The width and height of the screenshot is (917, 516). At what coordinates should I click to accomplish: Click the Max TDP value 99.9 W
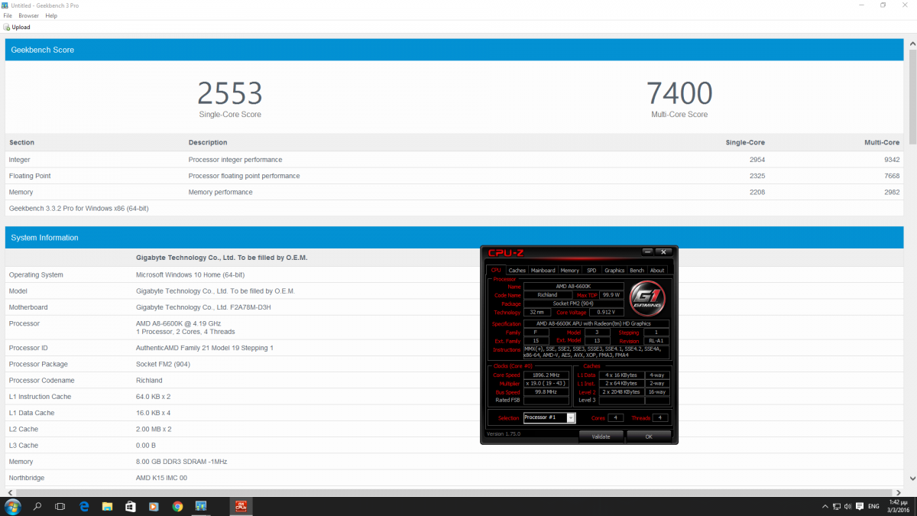(611, 295)
